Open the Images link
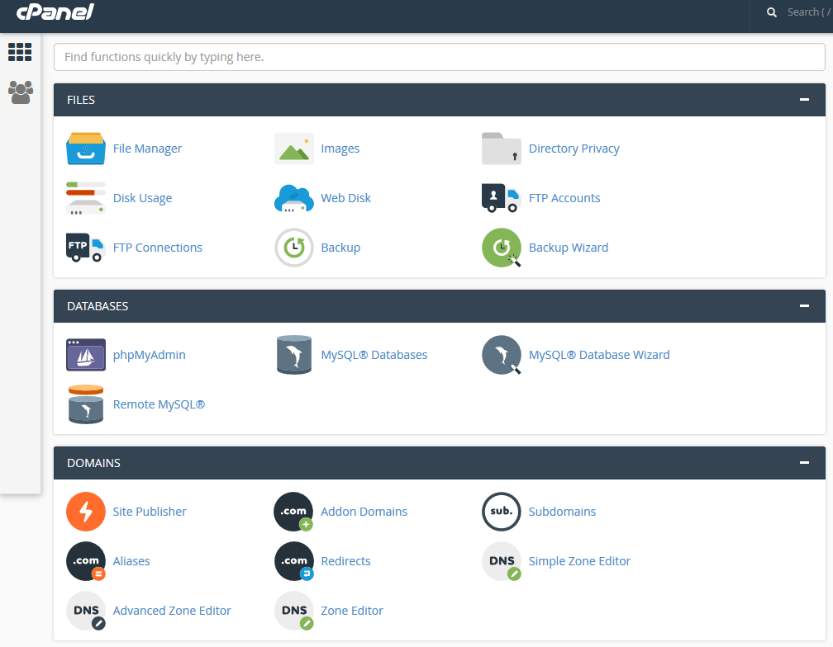Viewport: 833px width, 647px height. pyautogui.click(x=340, y=149)
